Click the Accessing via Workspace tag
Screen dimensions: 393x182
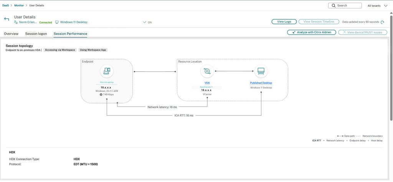click(x=60, y=50)
